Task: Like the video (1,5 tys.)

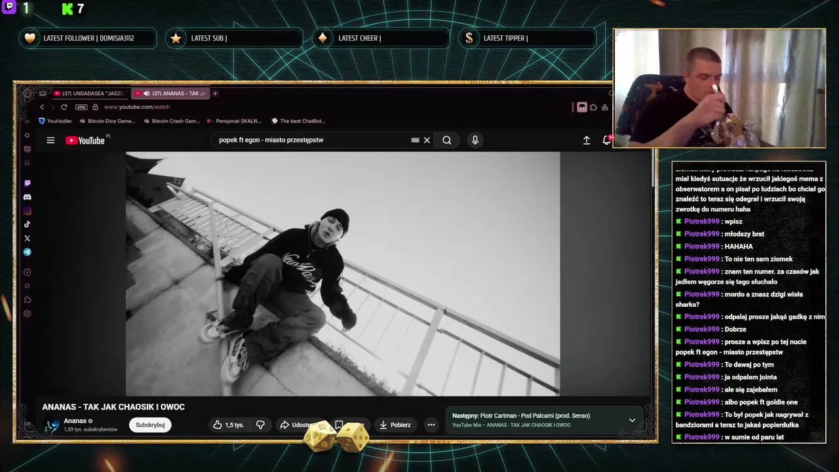Action: point(228,425)
